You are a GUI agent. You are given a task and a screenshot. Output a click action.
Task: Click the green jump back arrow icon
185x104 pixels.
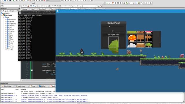107,3
